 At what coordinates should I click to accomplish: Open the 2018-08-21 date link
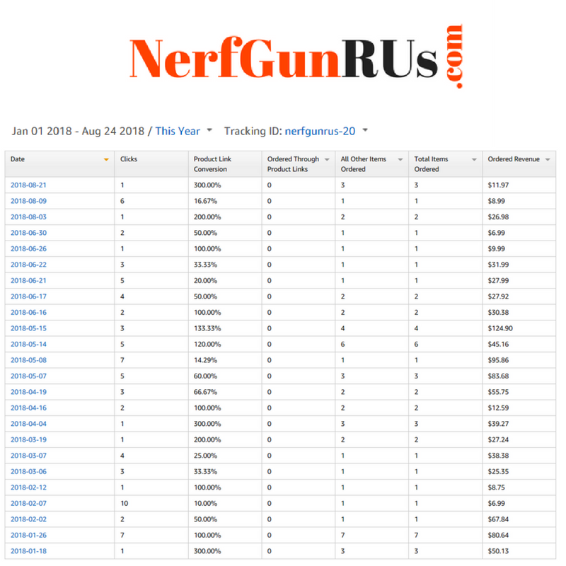click(28, 185)
